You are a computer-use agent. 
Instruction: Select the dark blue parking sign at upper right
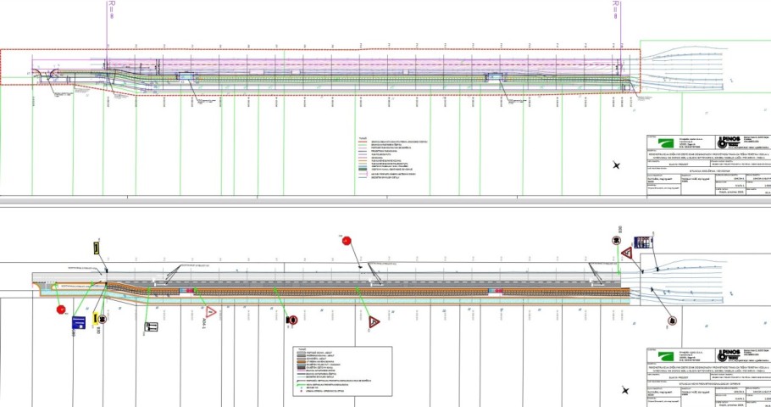pyautogui.click(x=643, y=243)
